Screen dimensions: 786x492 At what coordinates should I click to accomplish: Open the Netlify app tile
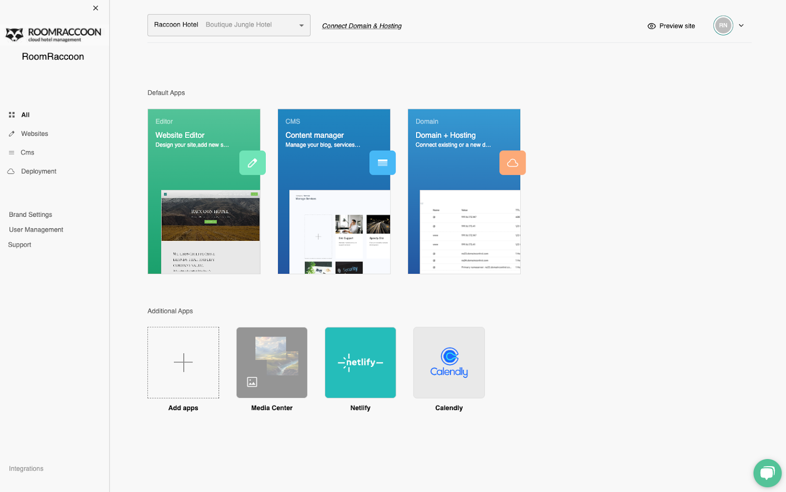click(361, 363)
